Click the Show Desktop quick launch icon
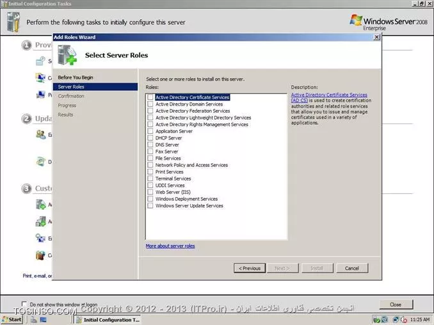This screenshot has height=325, width=434. pyautogui.click(x=43, y=320)
